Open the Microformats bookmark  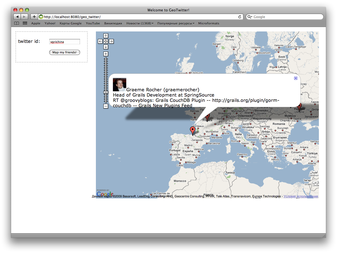(x=208, y=23)
